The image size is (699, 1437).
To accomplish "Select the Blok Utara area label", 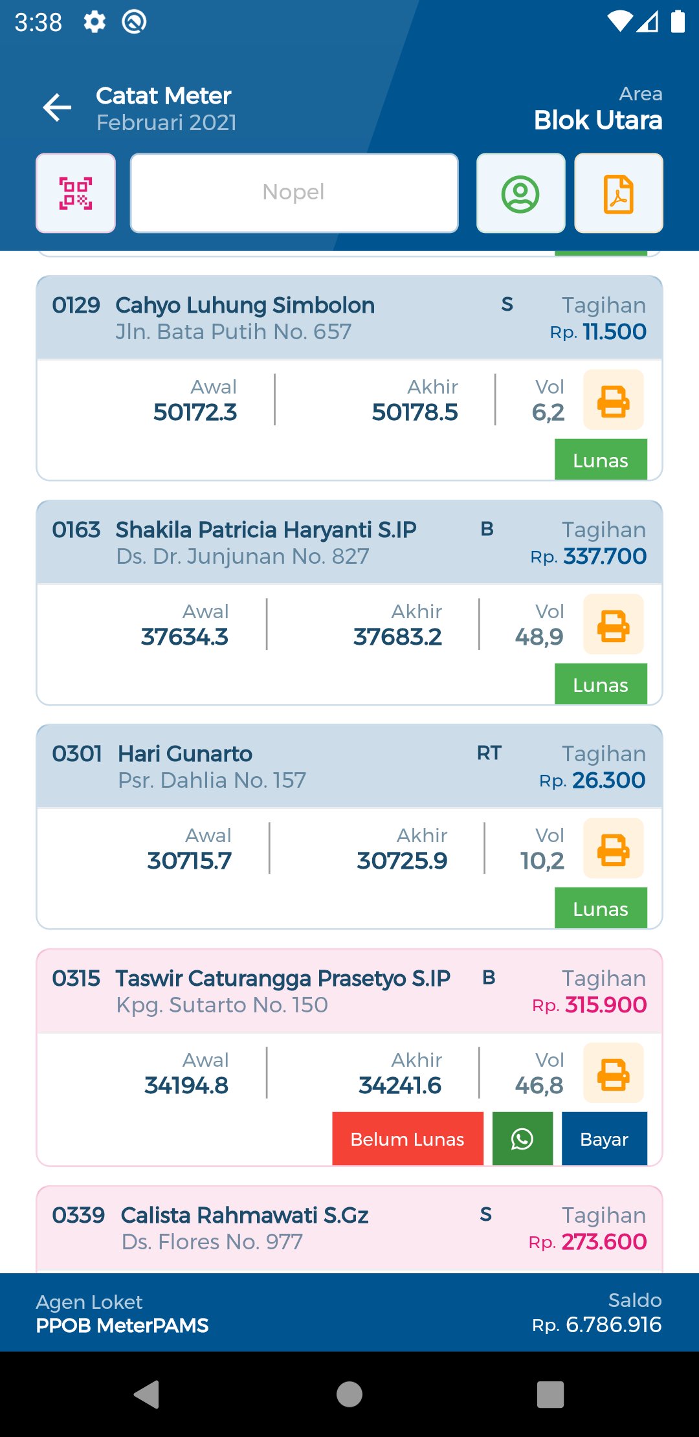I will coord(597,120).
